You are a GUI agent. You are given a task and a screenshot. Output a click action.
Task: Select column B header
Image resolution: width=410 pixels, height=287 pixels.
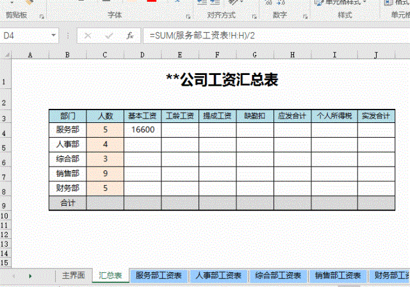pyautogui.click(x=67, y=55)
